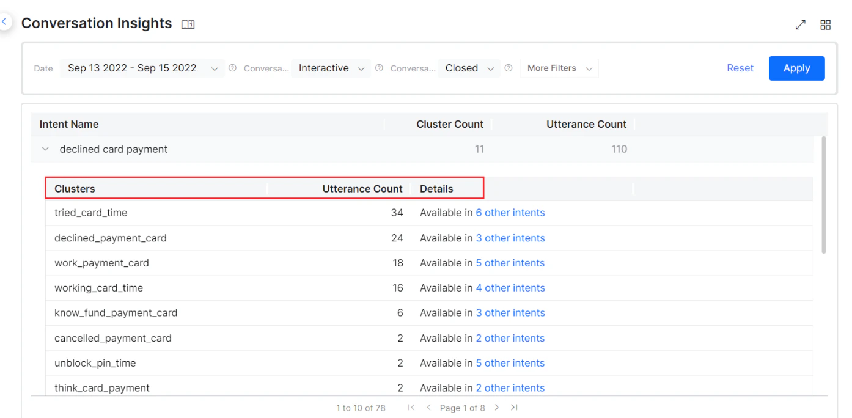Viewport: 852px width, 418px height.
Task: Click the Conversation Insights title
Action: [97, 23]
